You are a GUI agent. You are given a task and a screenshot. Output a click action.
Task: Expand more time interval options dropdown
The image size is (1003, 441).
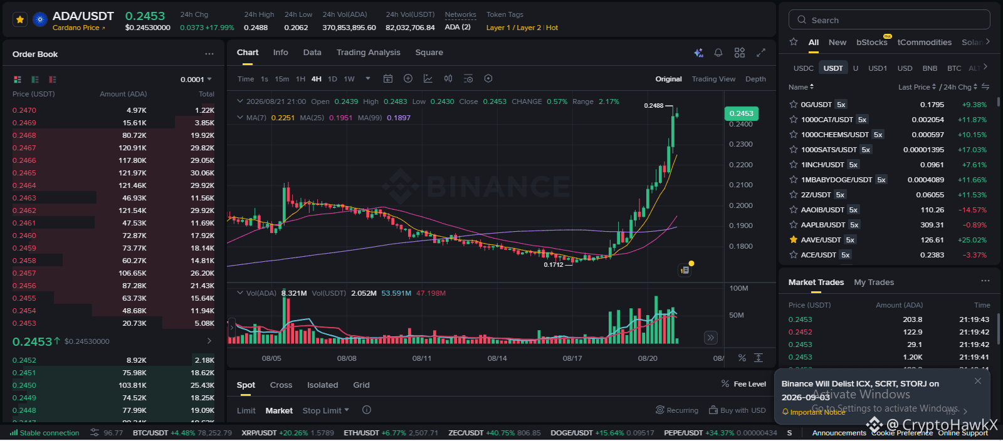368,79
